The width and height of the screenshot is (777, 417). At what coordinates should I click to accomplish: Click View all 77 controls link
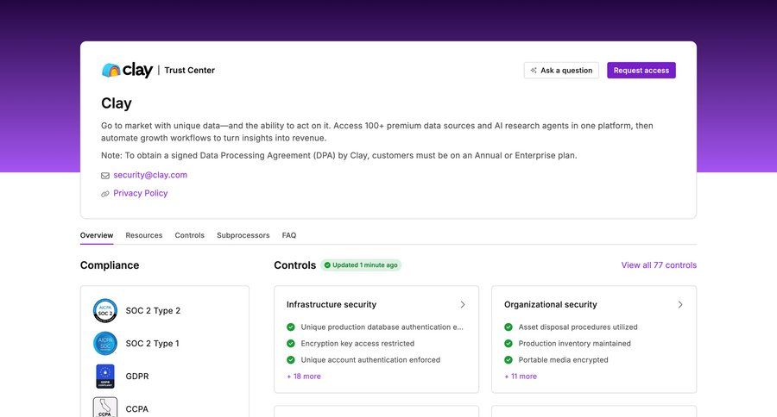(659, 265)
